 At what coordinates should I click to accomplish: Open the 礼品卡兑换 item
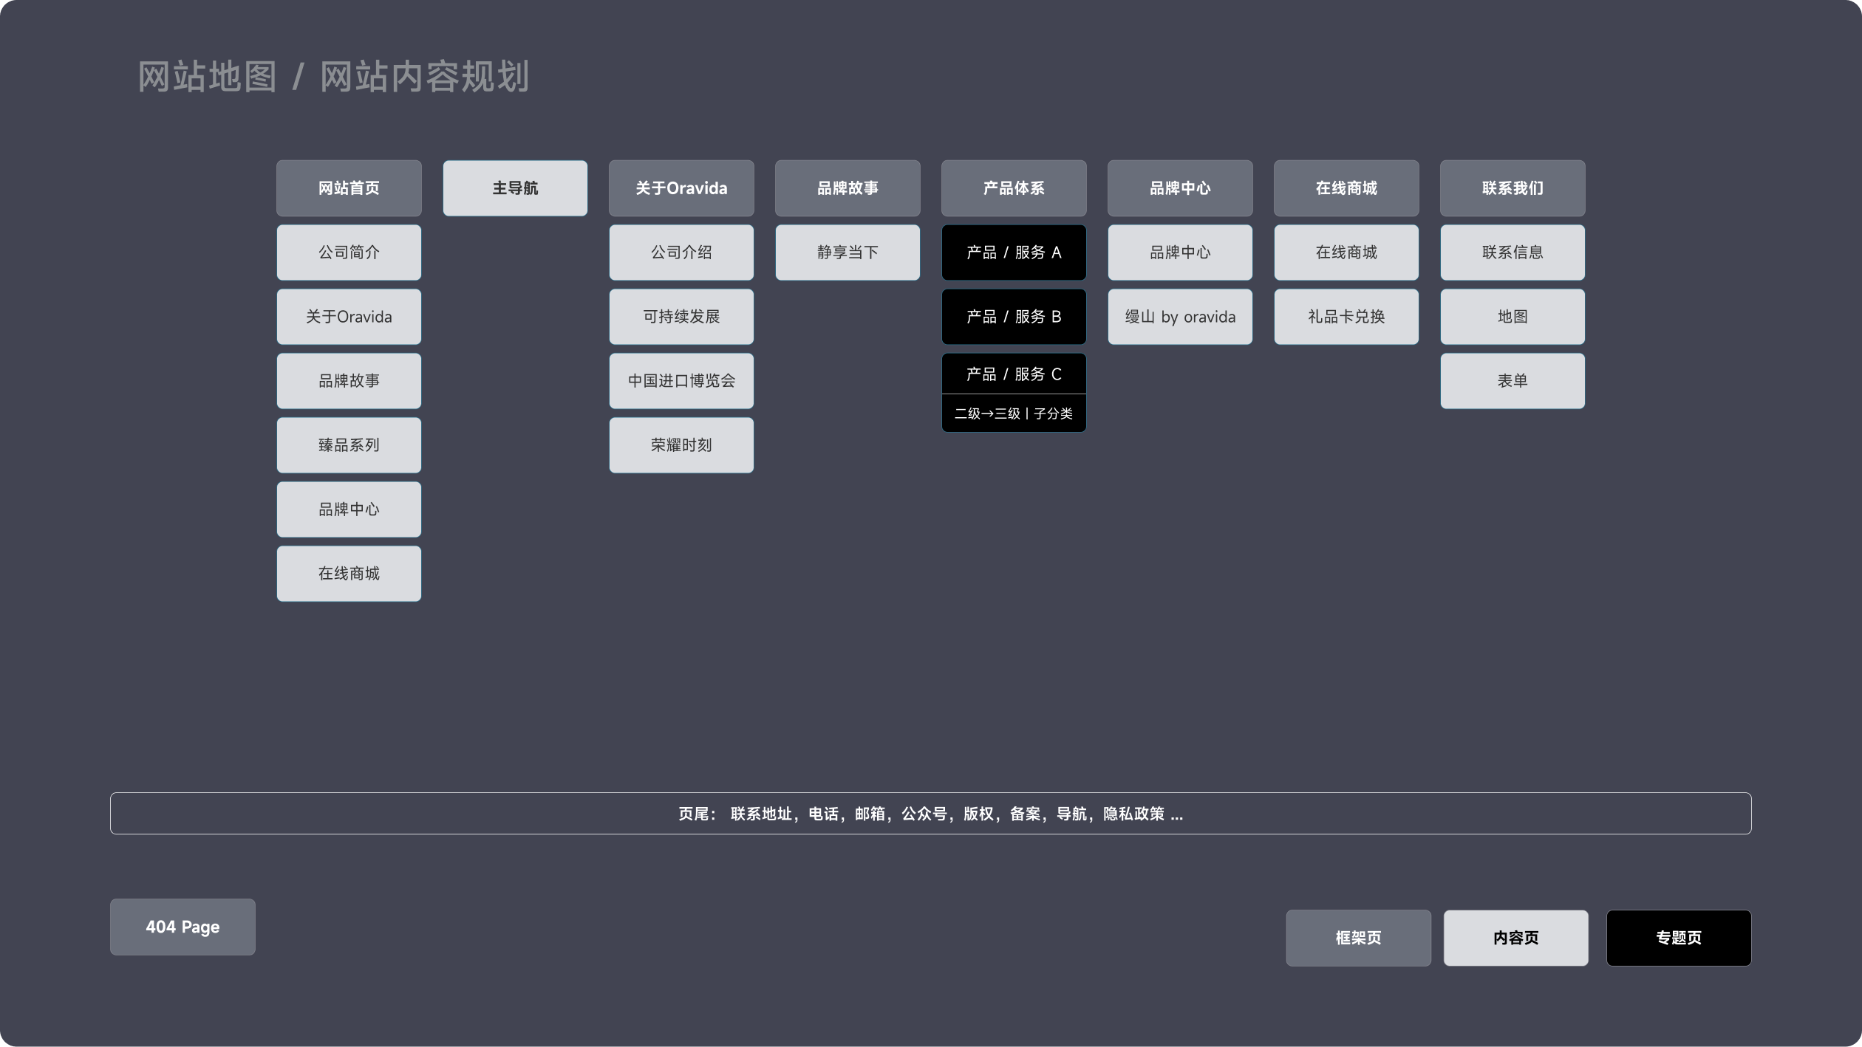click(x=1346, y=317)
